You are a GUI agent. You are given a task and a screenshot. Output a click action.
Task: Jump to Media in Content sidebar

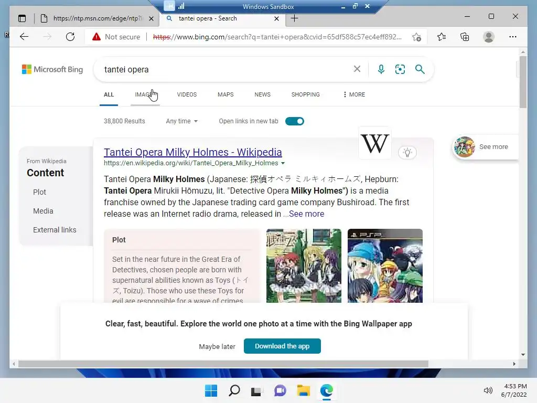coord(43,211)
